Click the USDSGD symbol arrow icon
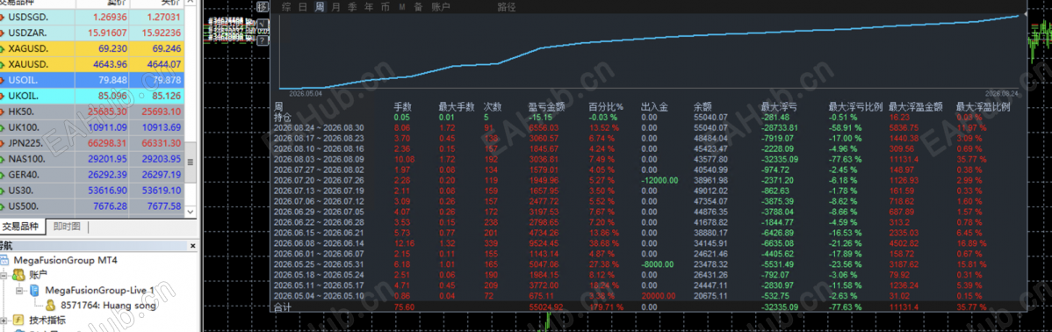 [3, 17]
